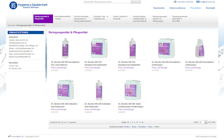This screenshot has width=224, height=140.
Task: Go to previous page arrow in pagination
Action: pyautogui.click(x=128, y=122)
